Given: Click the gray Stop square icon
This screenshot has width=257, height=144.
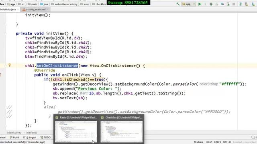Looking at the screenshot, I should point(234,4).
